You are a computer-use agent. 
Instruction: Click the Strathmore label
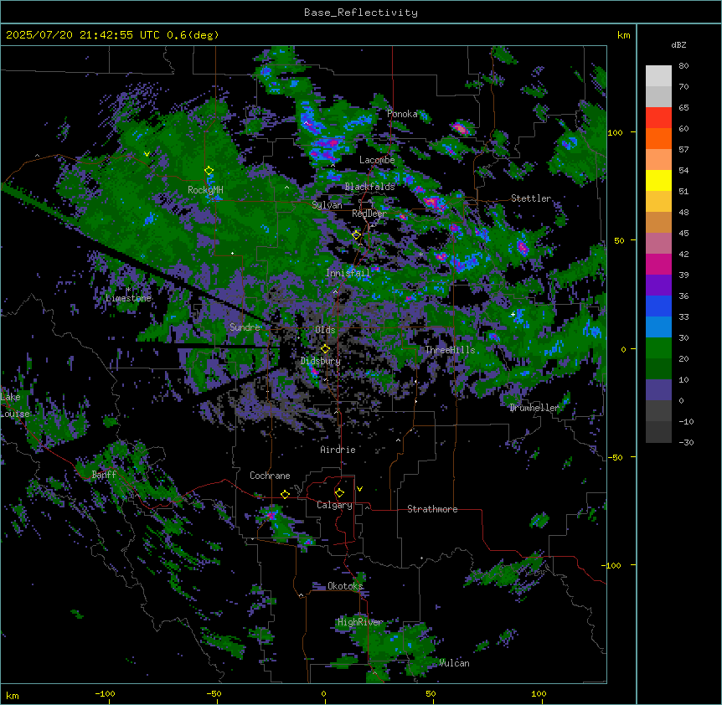432,509
